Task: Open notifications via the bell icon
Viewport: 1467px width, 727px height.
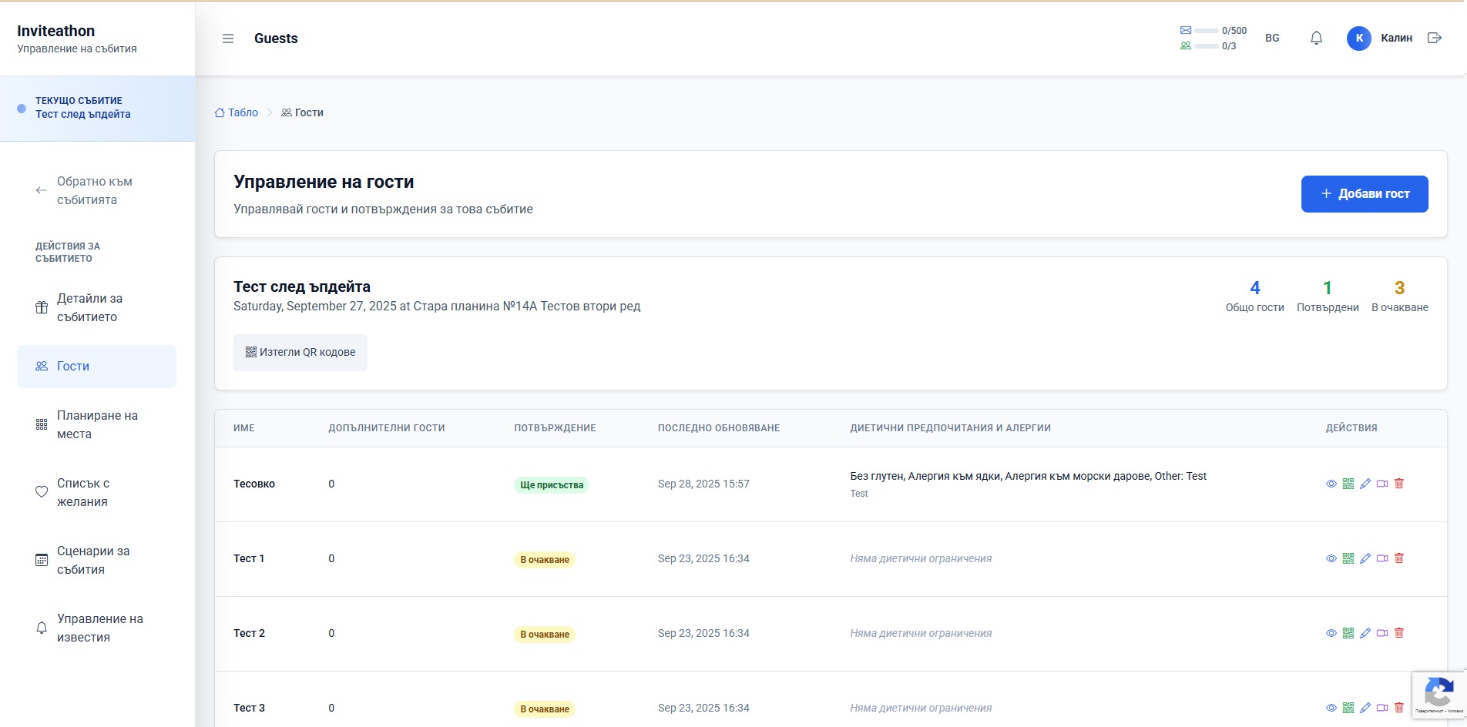Action: coord(1316,37)
